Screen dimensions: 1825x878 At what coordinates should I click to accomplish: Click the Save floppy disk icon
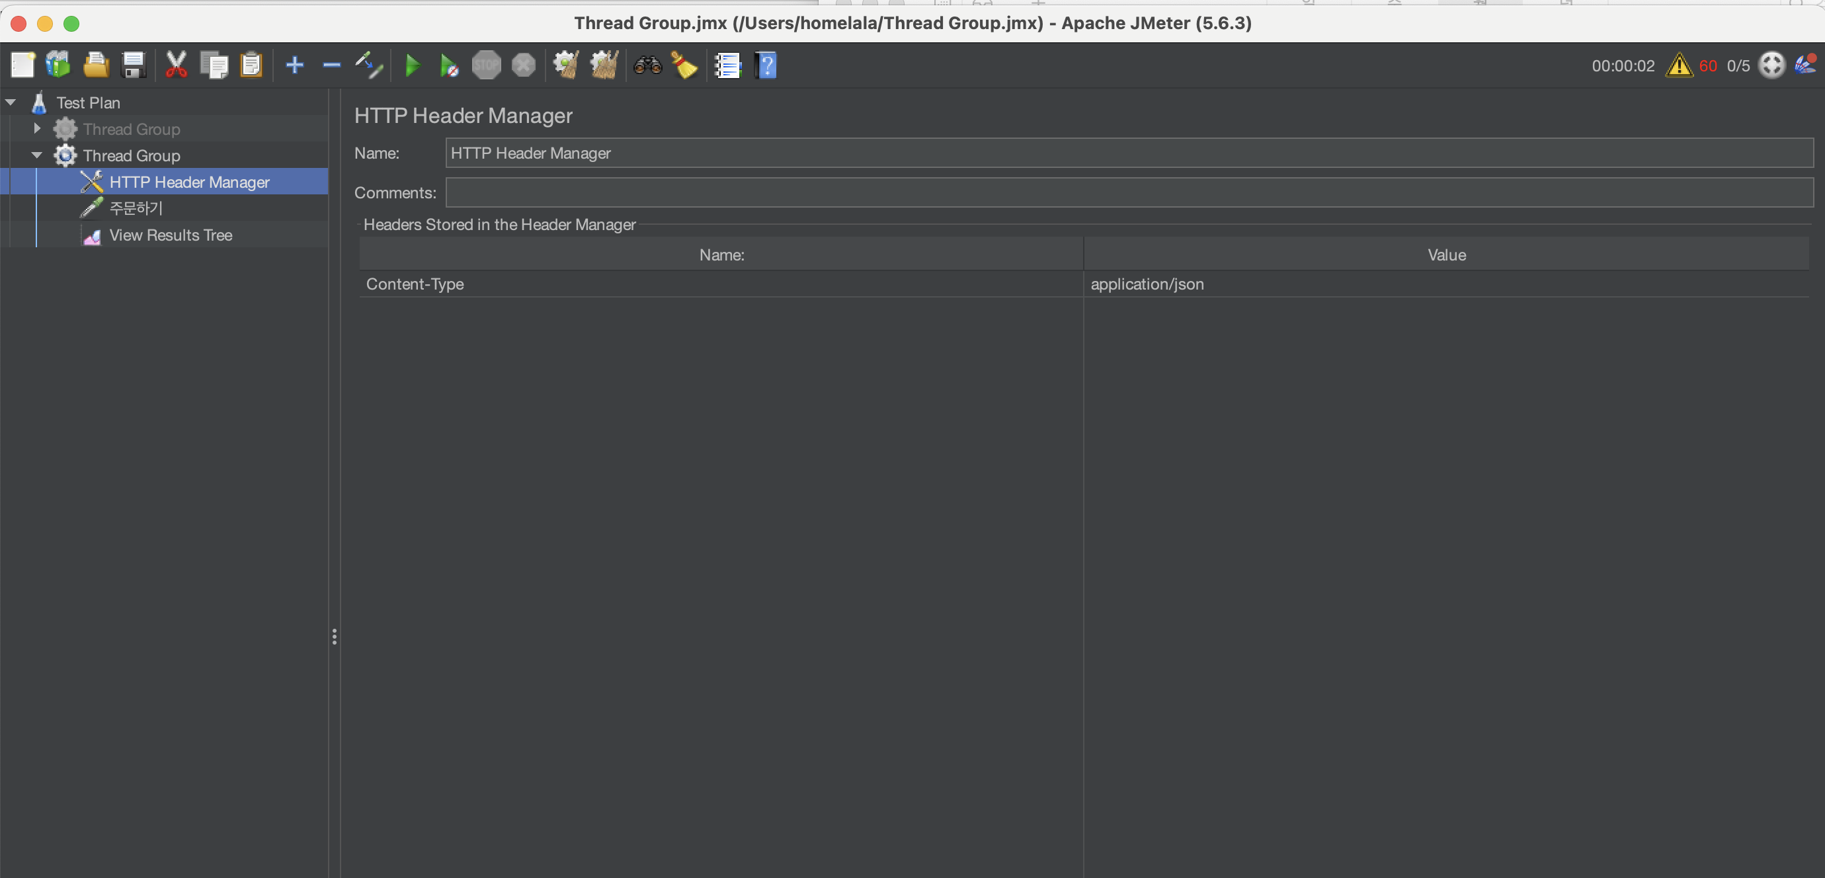pos(133,66)
